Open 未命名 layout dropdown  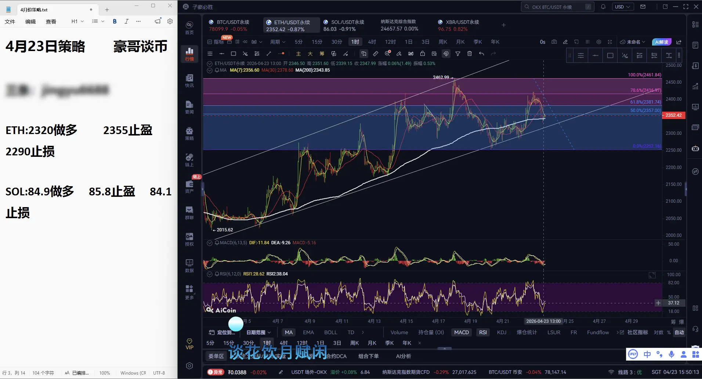point(633,42)
